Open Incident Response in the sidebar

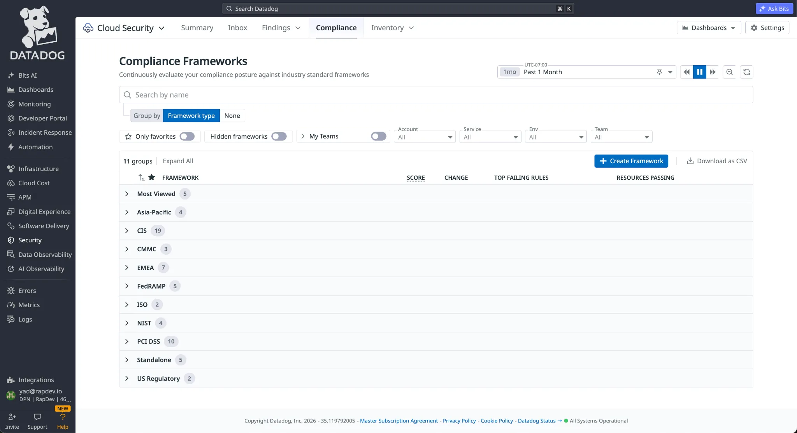tap(39, 132)
